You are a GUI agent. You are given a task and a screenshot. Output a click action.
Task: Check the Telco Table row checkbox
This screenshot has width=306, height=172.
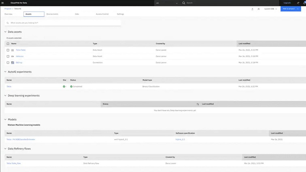pyautogui.click(x=8, y=50)
